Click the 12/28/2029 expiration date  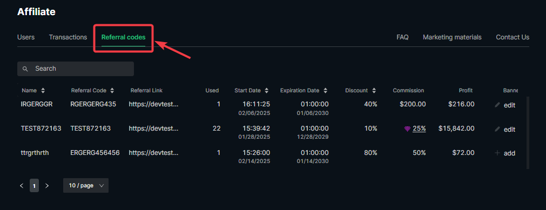pyautogui.click(x=313, y=137)
